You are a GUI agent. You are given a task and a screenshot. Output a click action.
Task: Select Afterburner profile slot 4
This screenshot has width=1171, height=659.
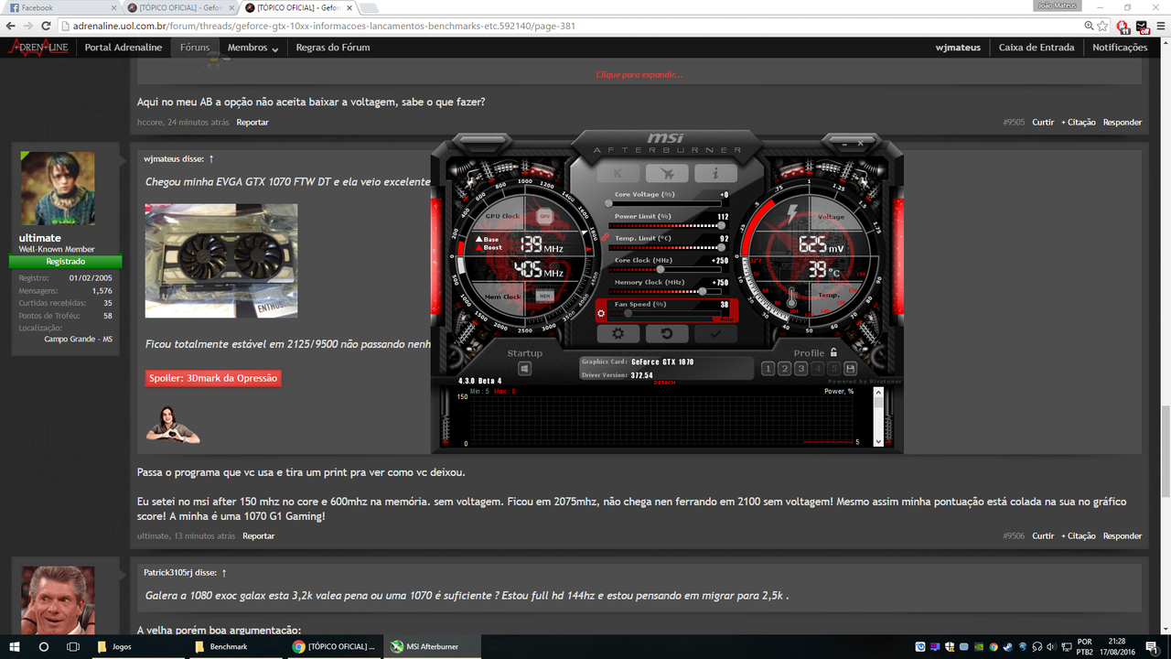(817, 368)
